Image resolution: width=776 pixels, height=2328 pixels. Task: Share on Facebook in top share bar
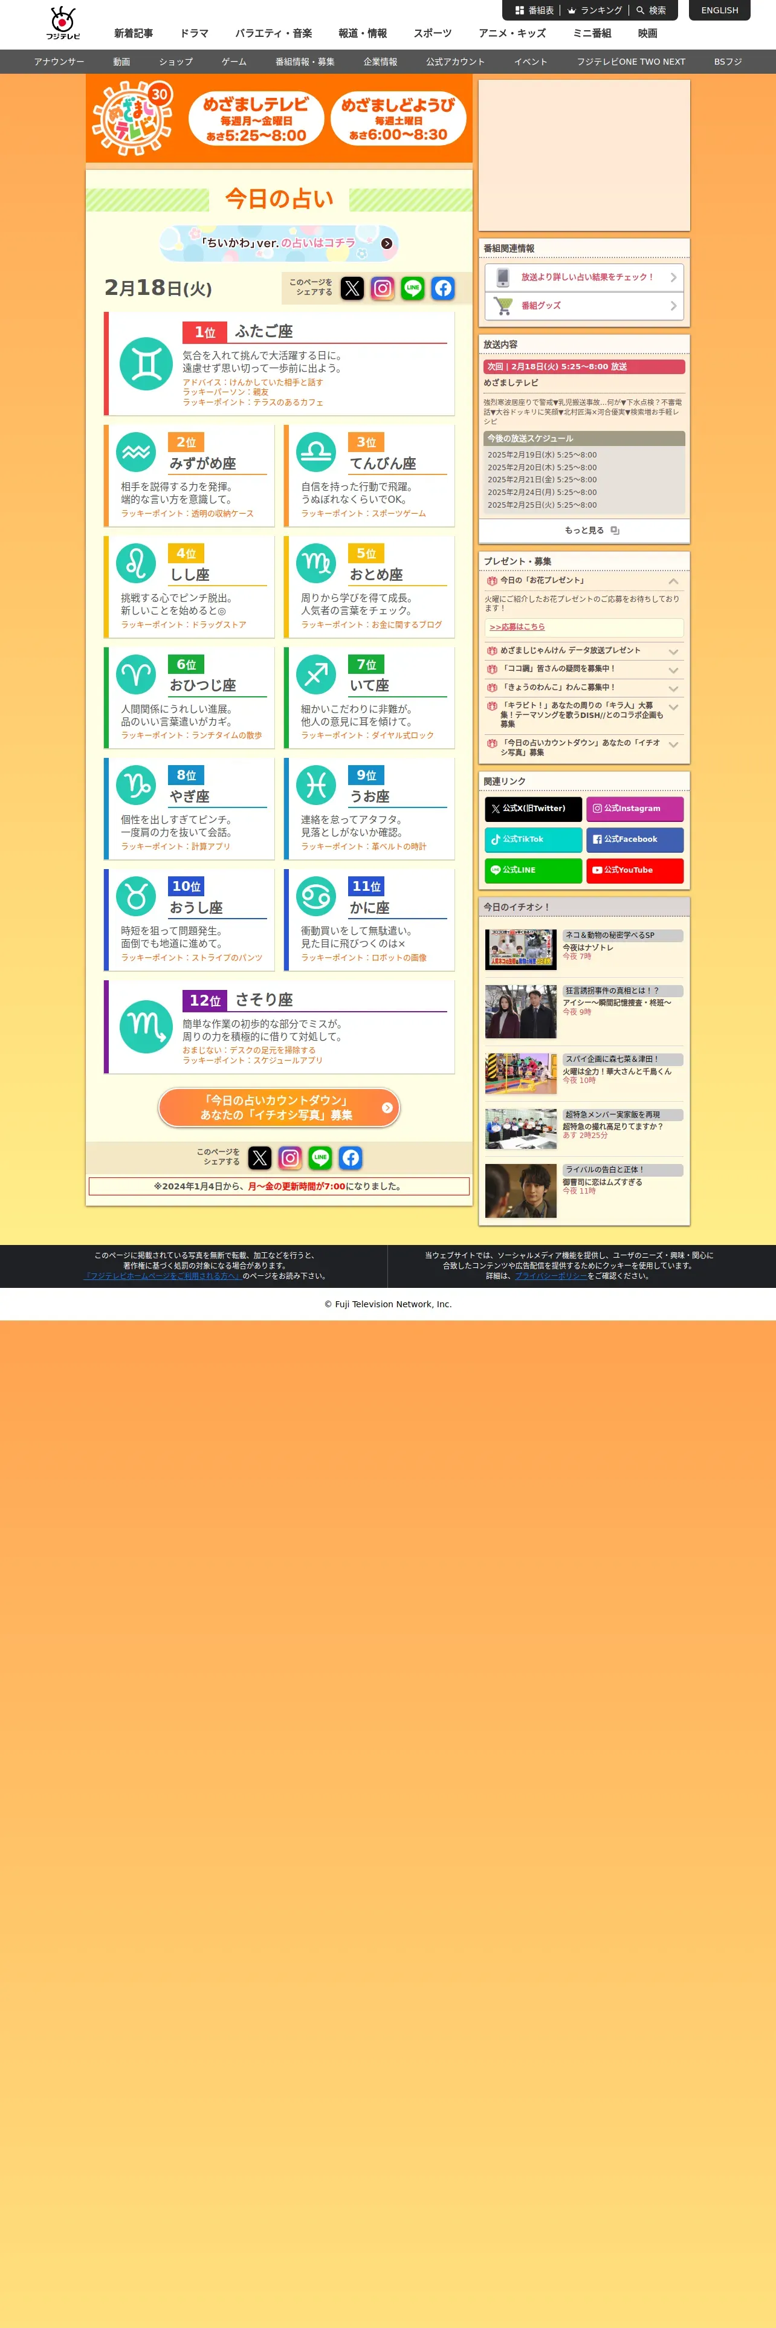point(442,288)
